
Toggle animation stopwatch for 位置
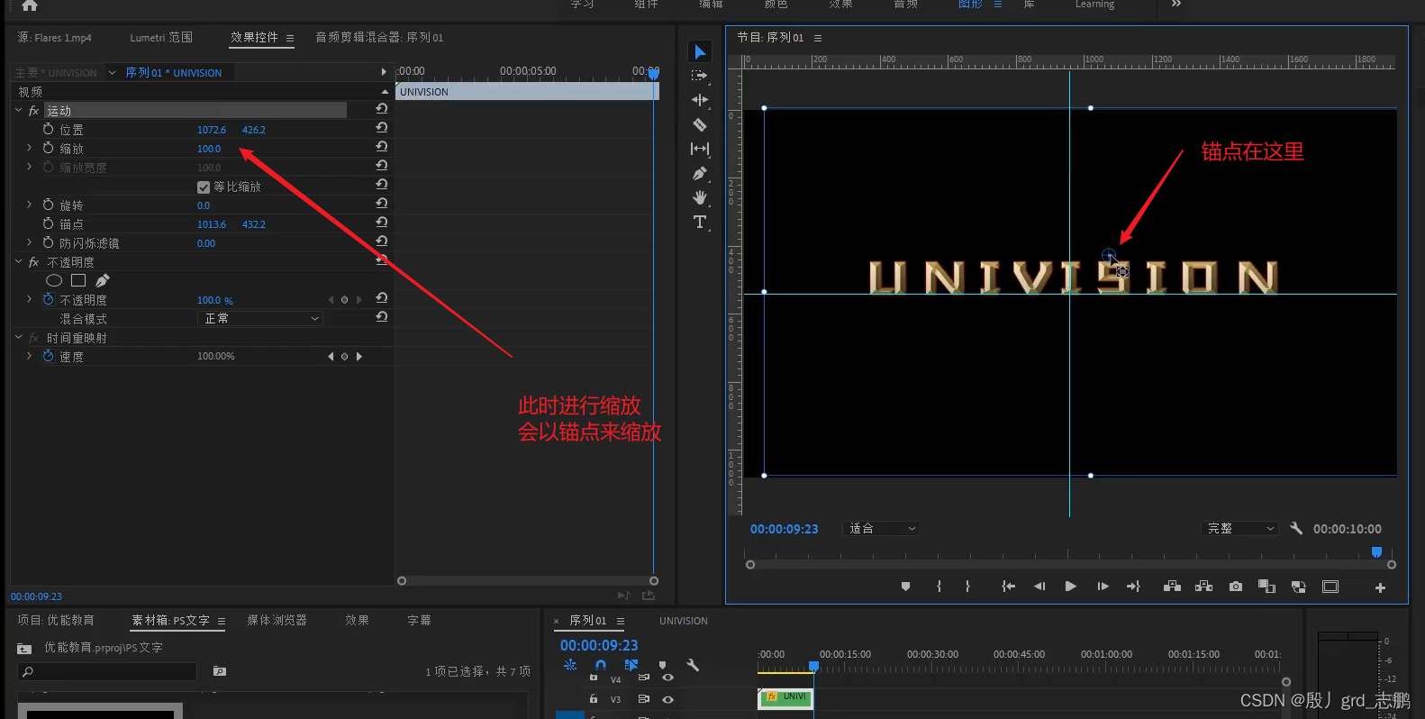49,130
